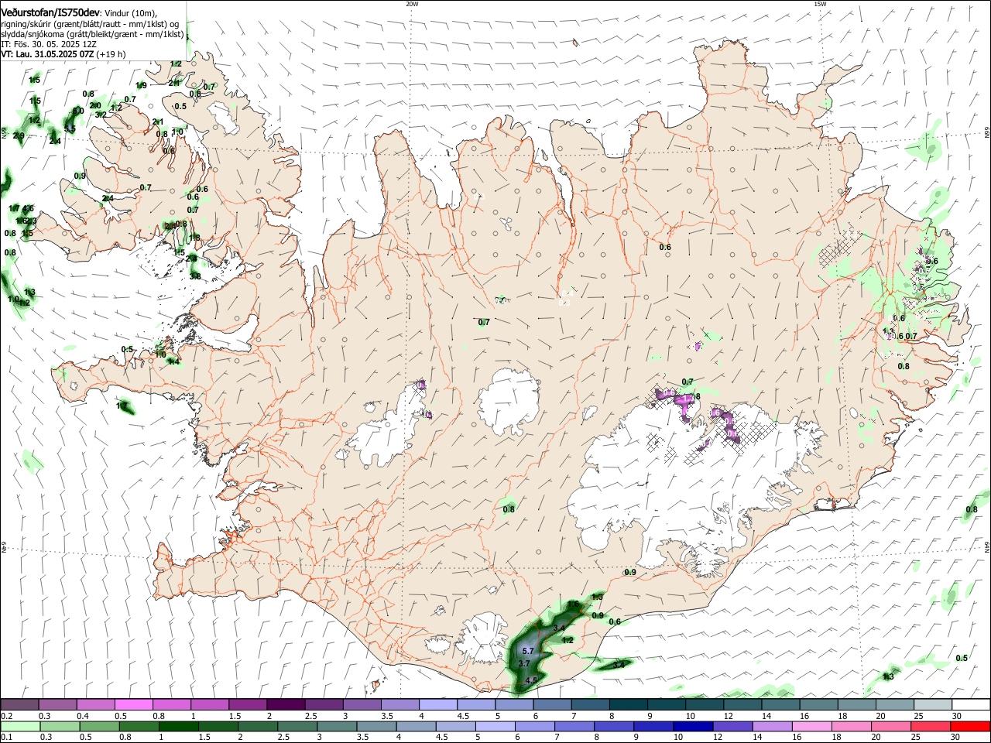Click the 0.2 label under the upper legend row
Image resolution: width=991 pixels, height=743 pixels.
[6, 716]
